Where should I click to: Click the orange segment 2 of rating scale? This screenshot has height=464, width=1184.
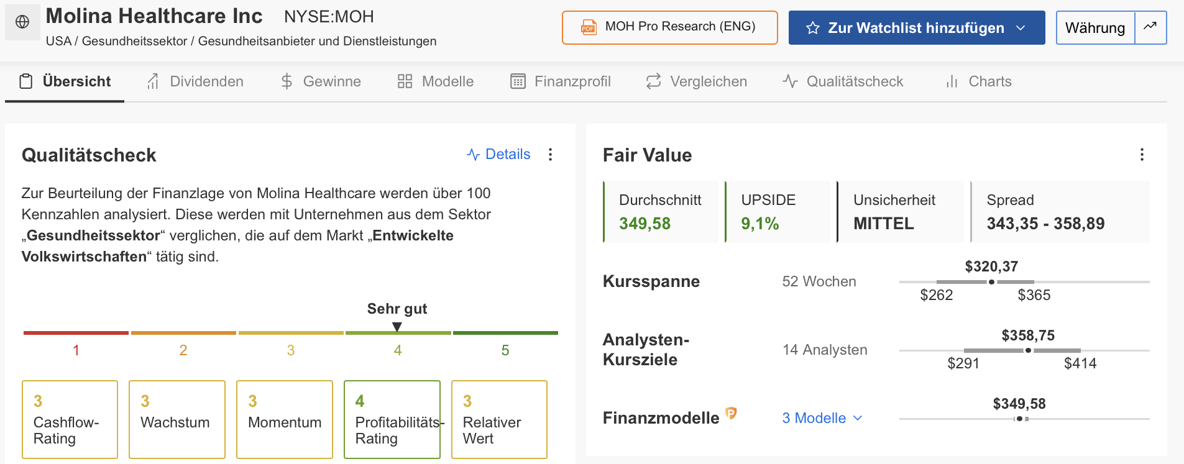pos(183,333)
